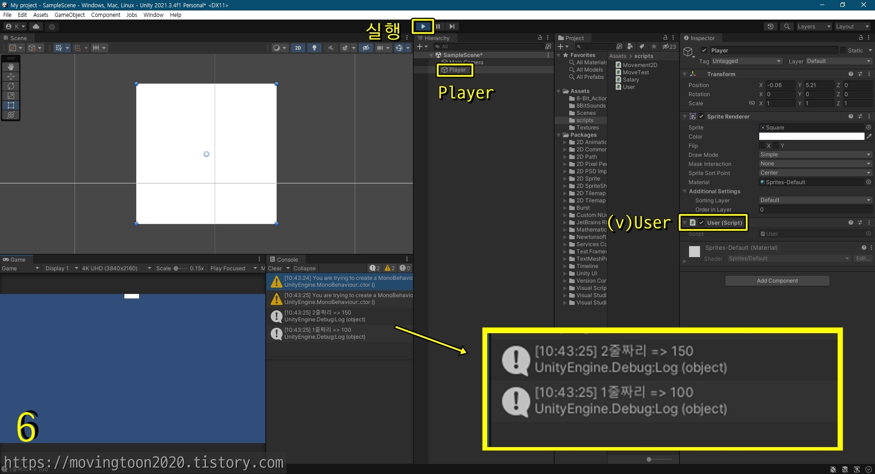Click the Step frame button
Image resolution: width=875 pixels, height=474 pixels.
click(x=452, y=26)
